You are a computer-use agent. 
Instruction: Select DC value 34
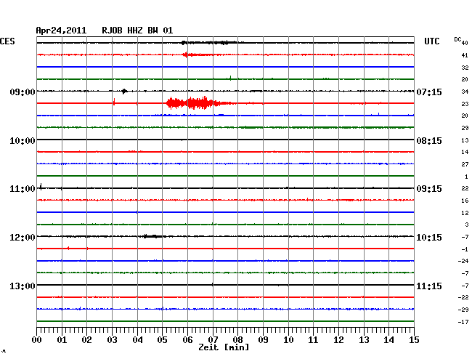pyautogui.click(x=465, y=92)
